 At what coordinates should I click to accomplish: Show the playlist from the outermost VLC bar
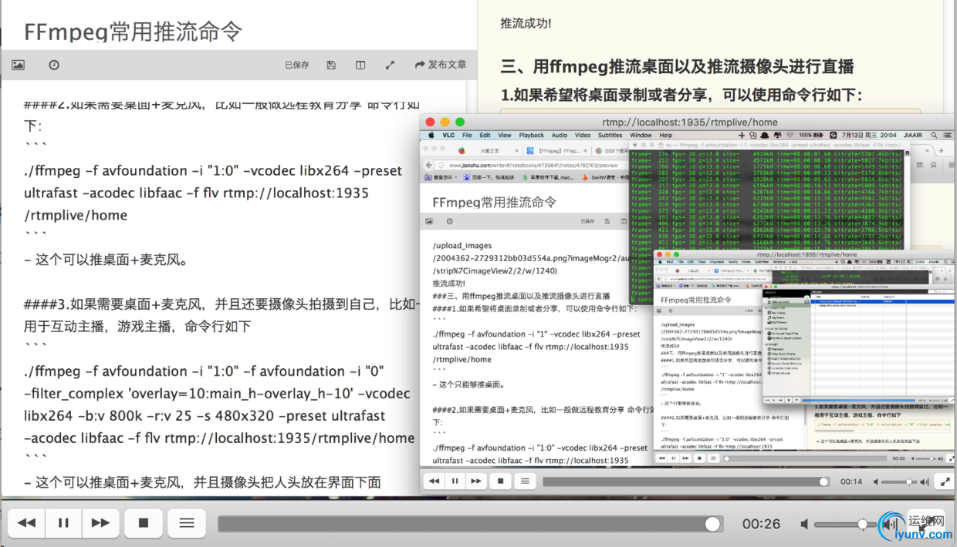pos(187,523)
